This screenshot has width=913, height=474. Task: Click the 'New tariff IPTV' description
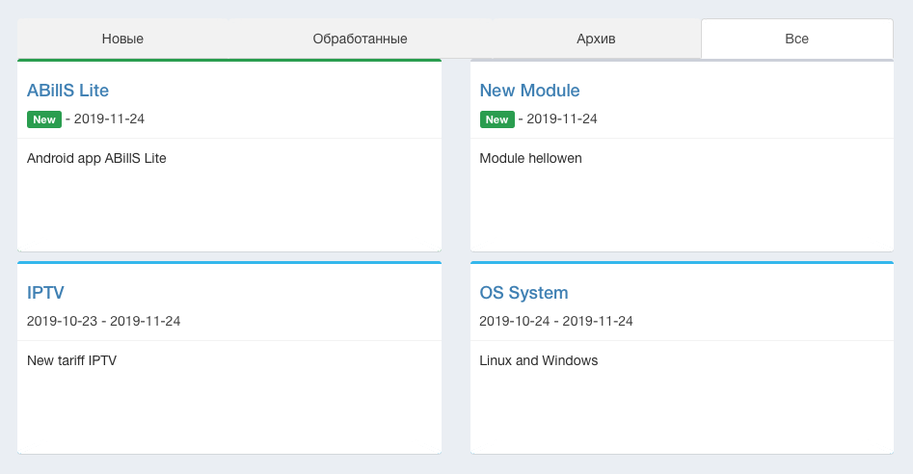[x=71, y=360]
